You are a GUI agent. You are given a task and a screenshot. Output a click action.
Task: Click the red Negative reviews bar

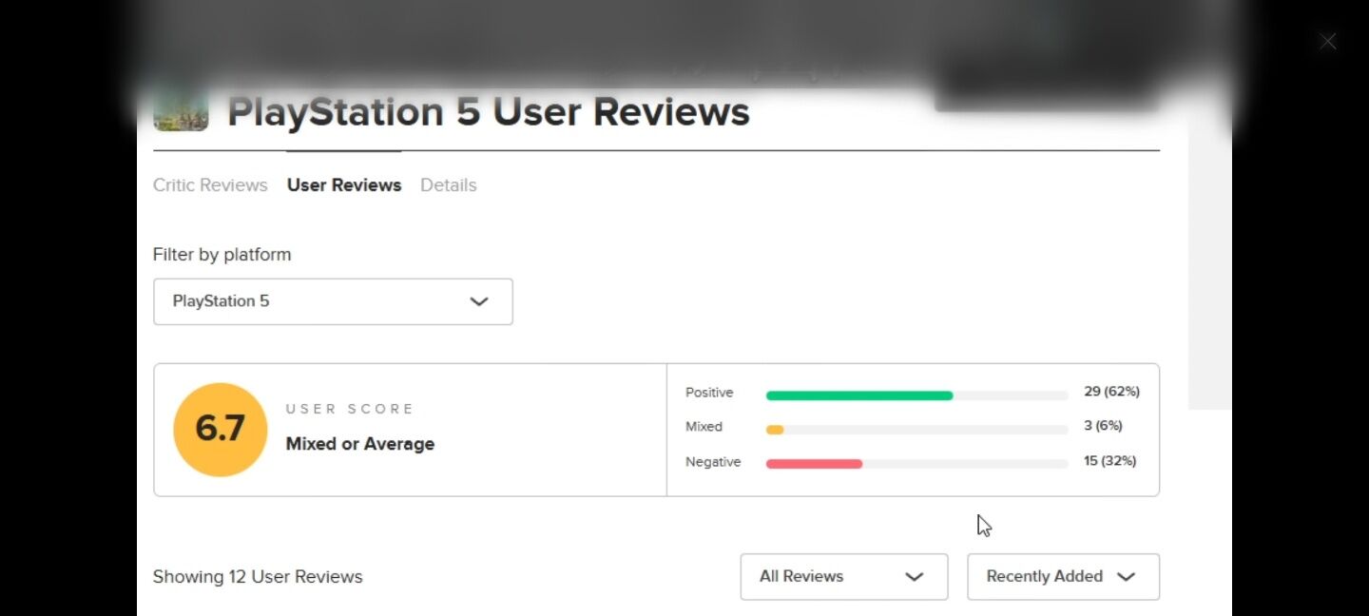814,464
